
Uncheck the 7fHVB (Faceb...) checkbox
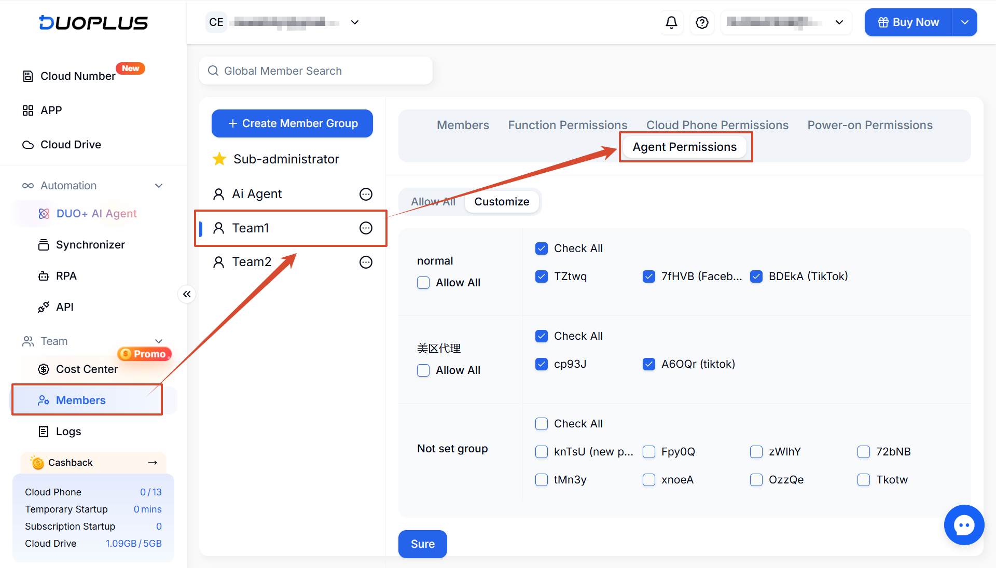(x=649, y=276)
